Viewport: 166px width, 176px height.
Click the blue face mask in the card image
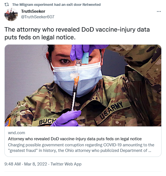point(77,78)
